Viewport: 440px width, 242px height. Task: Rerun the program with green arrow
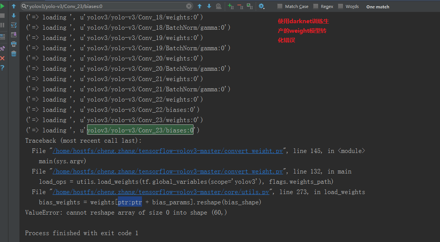point(2,6)
